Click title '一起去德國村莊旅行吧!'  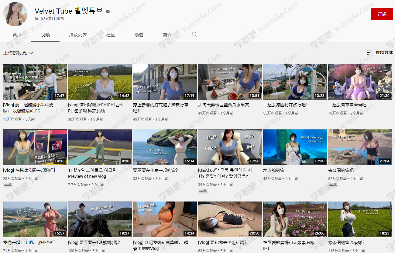click(285, 105)
